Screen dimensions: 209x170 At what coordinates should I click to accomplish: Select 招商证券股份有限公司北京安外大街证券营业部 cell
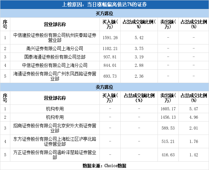(x=55, y=128)
